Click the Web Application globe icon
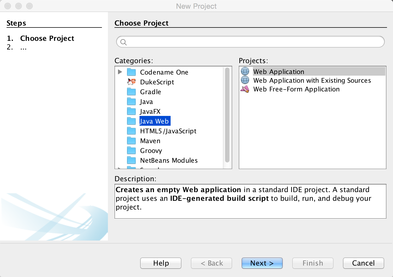Image resolution: width=393 pixels, height=277 pixels. click(x=245, y=71)
